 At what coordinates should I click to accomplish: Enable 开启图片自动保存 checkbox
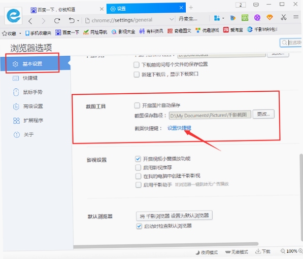pos(137,105)
